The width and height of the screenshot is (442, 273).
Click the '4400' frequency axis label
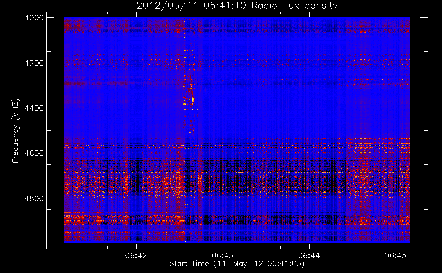tap(34, 108)
